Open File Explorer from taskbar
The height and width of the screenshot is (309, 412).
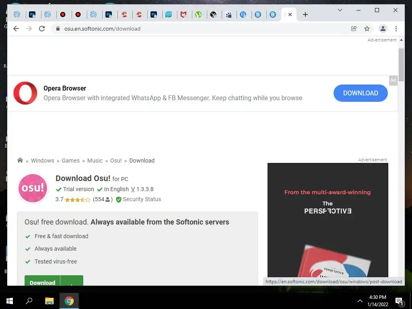tap(49, 301)
